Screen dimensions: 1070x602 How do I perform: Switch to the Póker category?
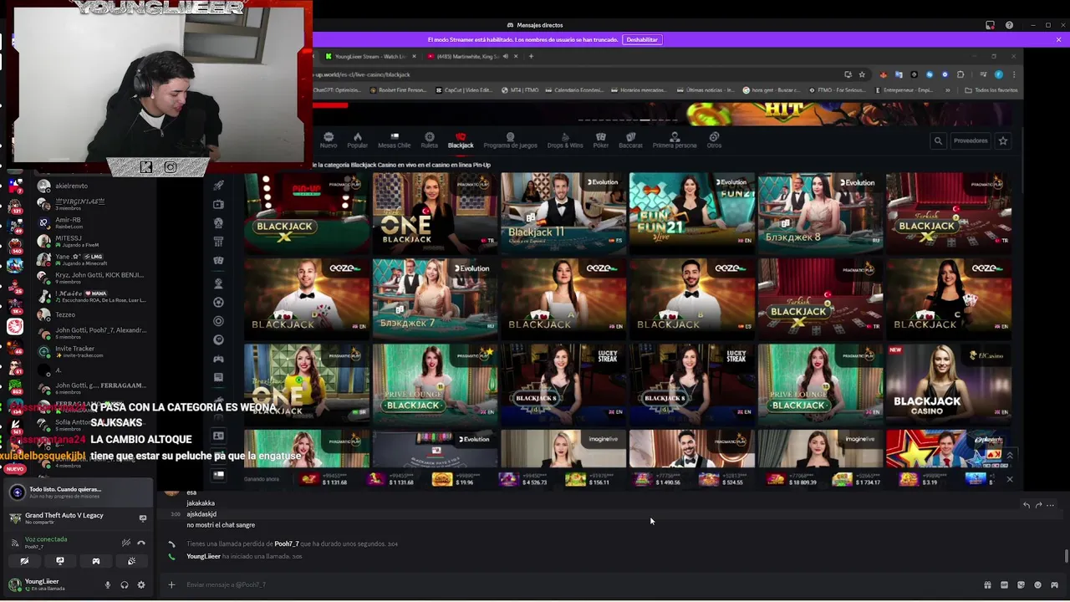pos(600,140)
